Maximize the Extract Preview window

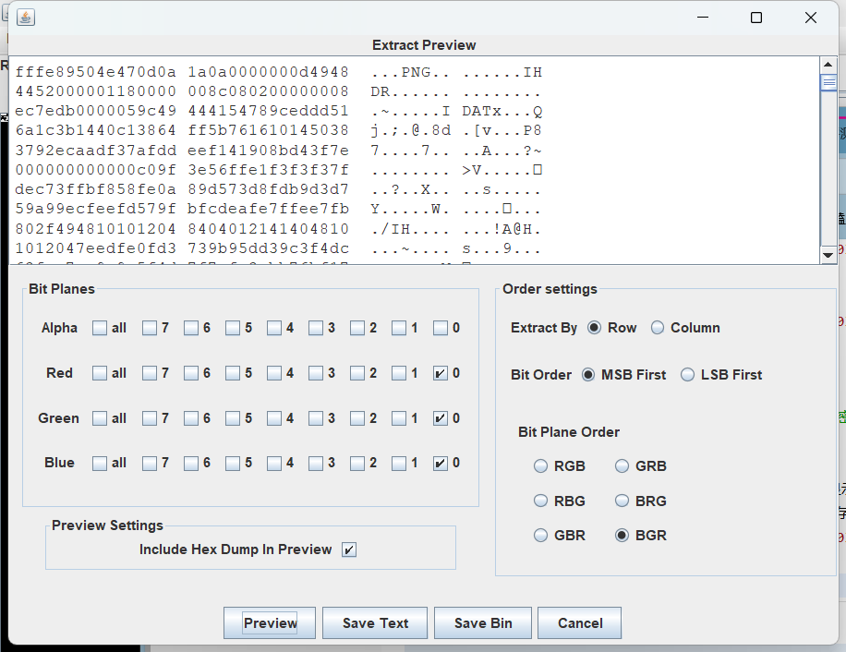756,18
